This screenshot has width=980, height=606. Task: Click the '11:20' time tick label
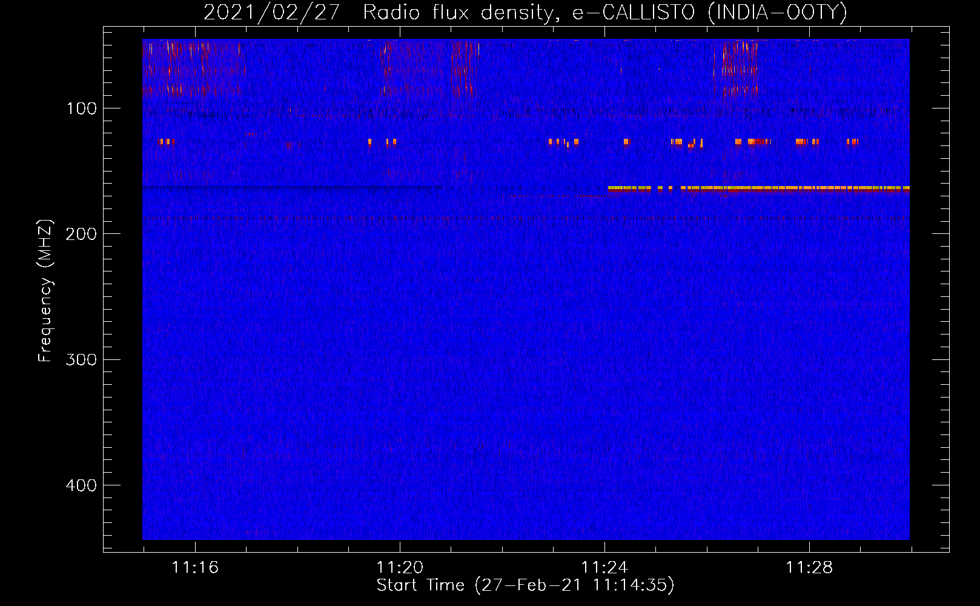(400, 568)
